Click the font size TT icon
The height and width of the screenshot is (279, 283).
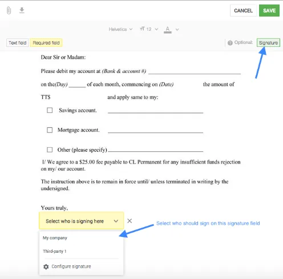[x=142, y=29]
